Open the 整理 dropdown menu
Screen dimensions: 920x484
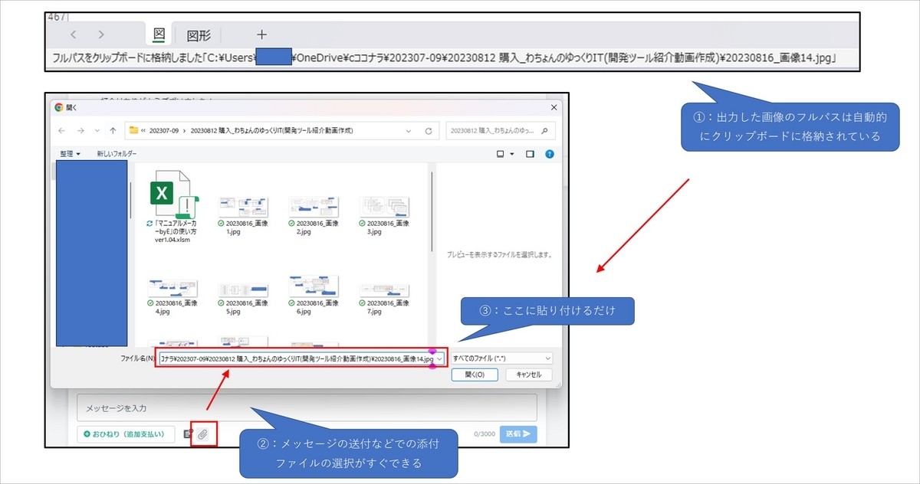pyautogui.click(x=67, y=155)
